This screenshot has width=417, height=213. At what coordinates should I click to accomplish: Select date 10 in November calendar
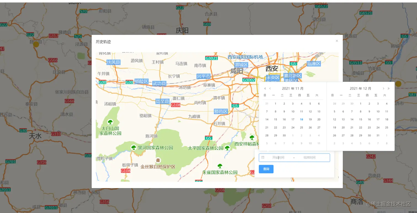tap(293, 111)
